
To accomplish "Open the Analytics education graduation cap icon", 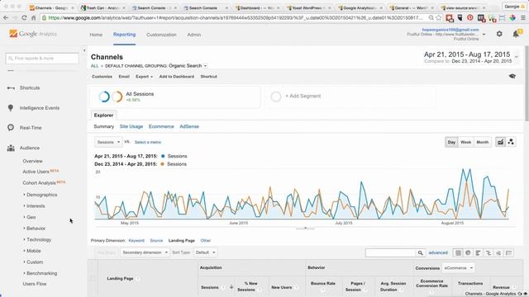I will click(512, 76).
